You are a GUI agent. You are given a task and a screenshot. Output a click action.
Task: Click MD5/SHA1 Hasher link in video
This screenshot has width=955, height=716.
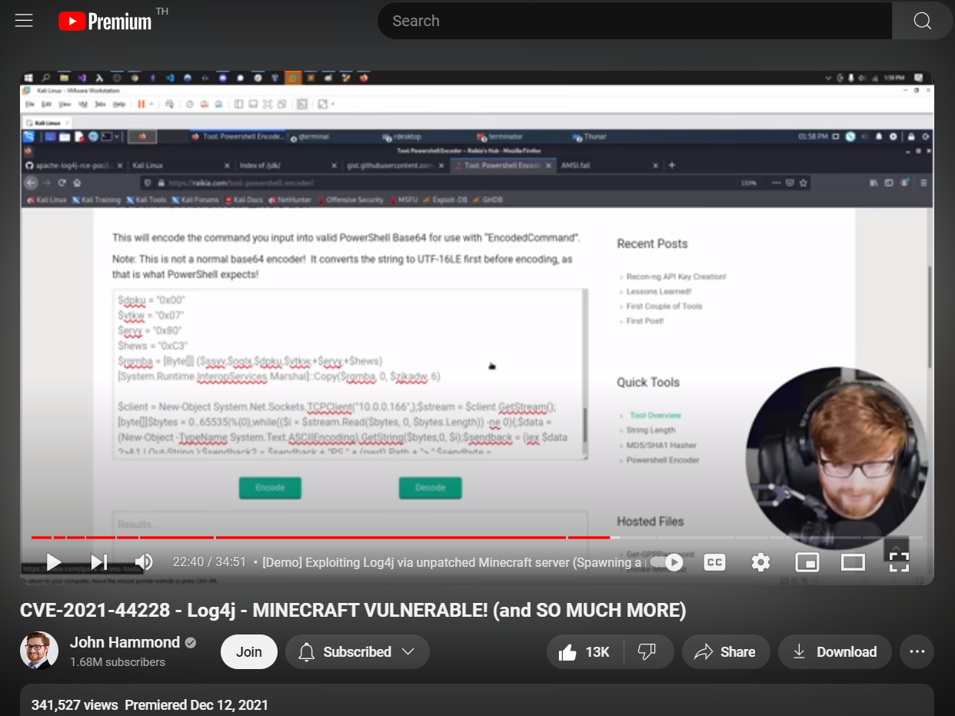[661, 445]
